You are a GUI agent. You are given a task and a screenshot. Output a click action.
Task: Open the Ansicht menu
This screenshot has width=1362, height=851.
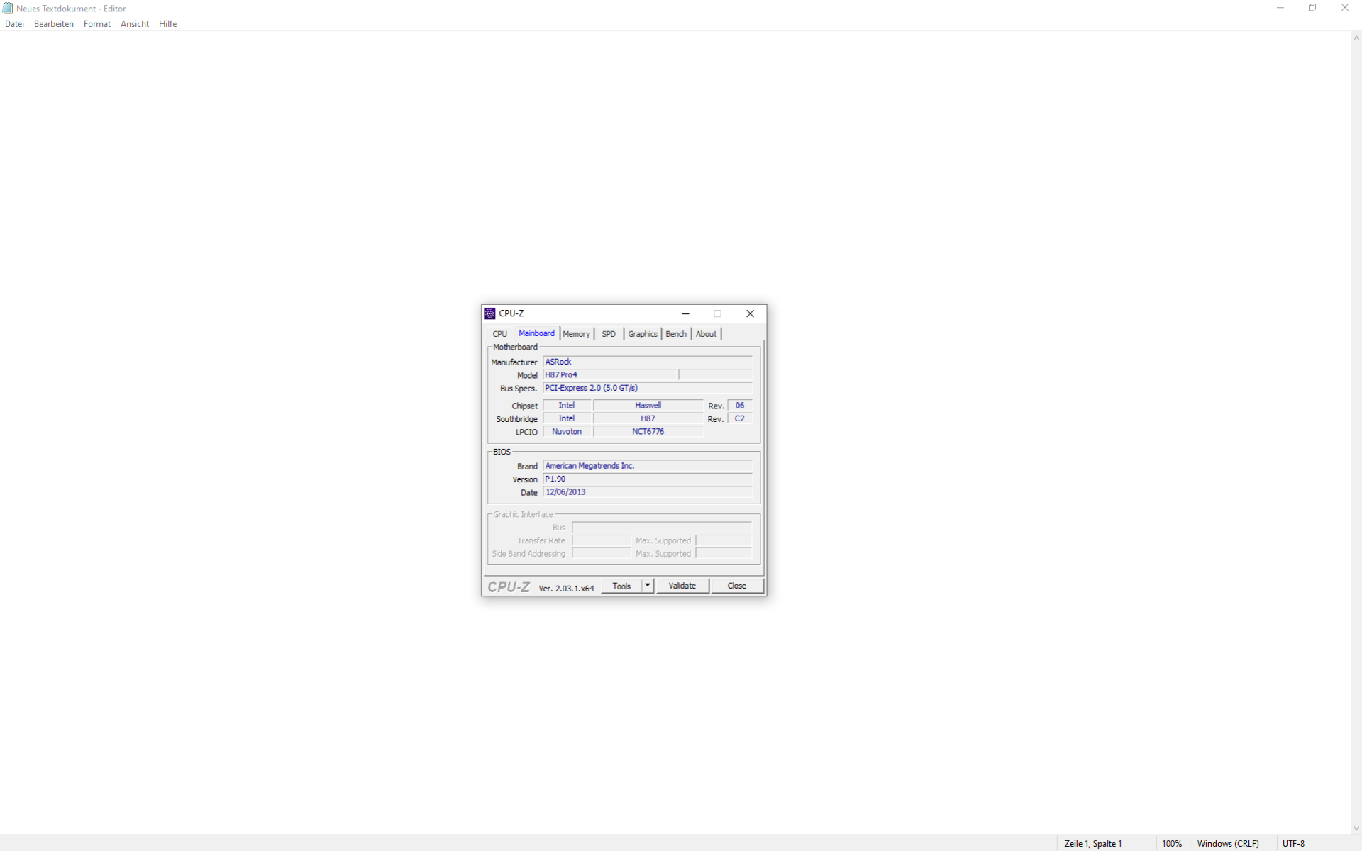(135, 24)
